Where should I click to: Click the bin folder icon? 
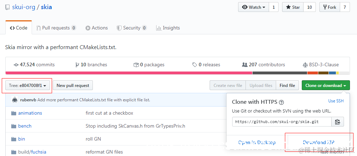(x=14, y=139)
